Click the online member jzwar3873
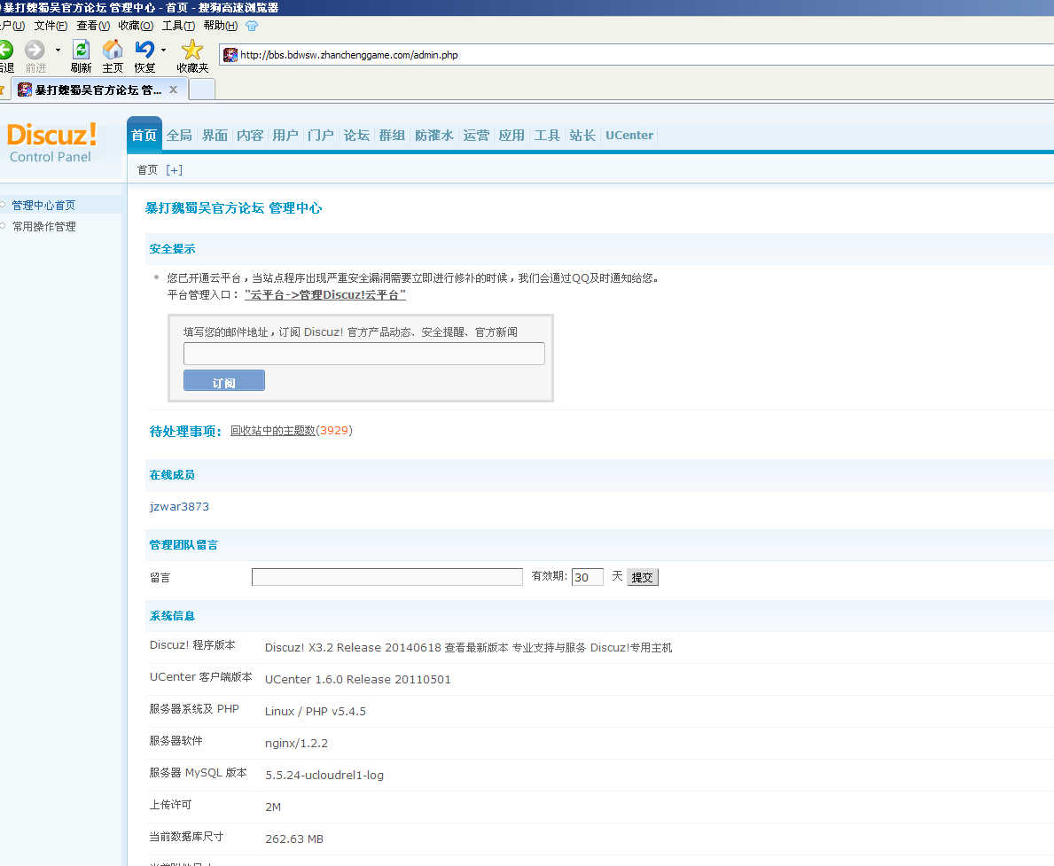Image resolution: width=1054 pixels, height=866 pixels. tap(179, 506)
